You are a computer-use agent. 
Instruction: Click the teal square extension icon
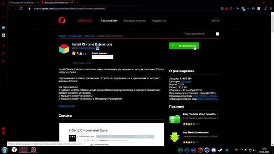[259, 9]
